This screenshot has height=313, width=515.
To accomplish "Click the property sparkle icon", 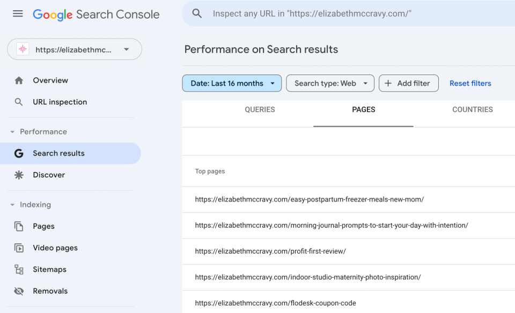I will (22, 49).
